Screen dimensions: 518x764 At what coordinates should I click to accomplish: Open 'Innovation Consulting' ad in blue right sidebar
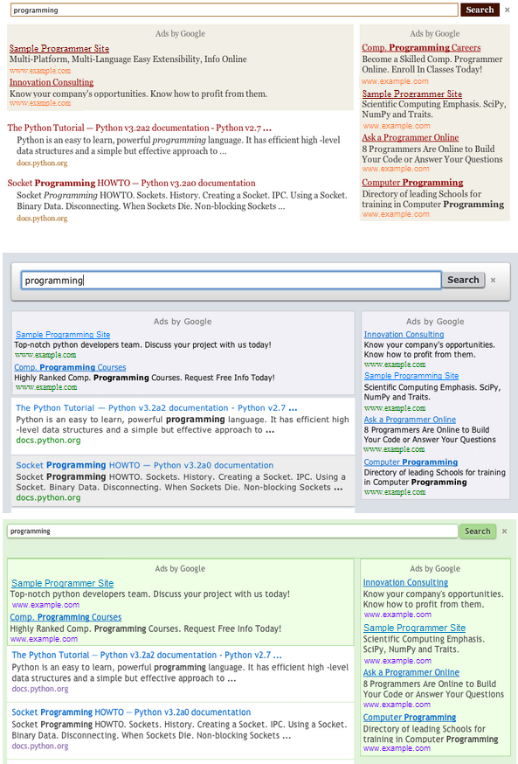404,334
